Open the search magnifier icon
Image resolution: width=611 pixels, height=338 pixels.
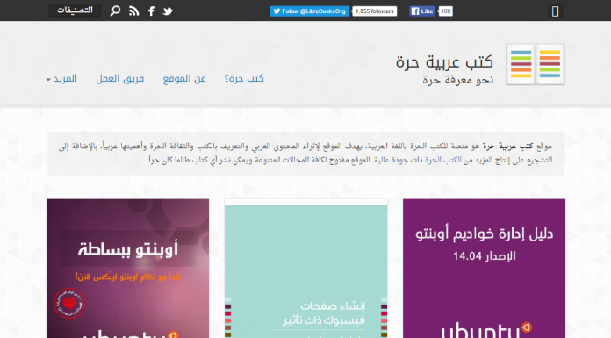point(115,11)
